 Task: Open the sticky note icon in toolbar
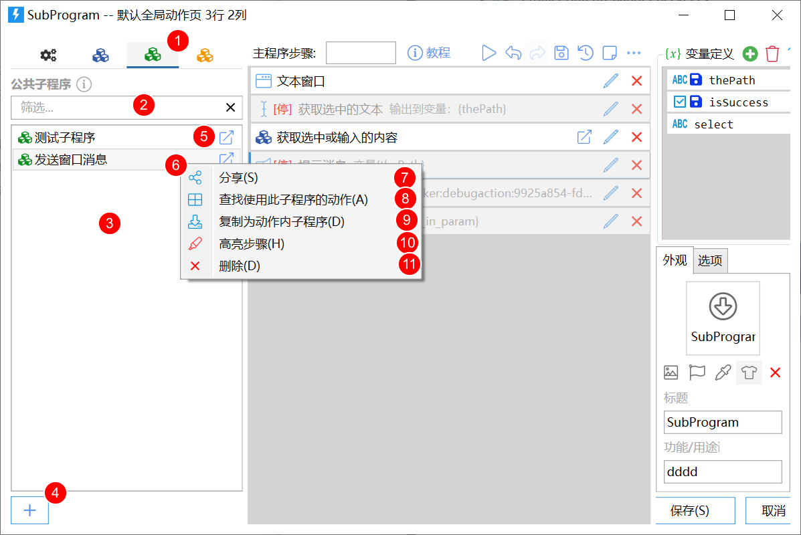pyautogui.click(x=610, y=53)
